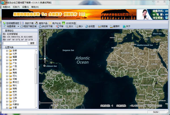Viewport: 170px width, 115px height.
Task: Open the 关于 about dialog
Action: [x=127, y=26]
